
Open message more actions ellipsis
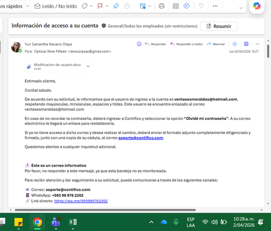257,44
